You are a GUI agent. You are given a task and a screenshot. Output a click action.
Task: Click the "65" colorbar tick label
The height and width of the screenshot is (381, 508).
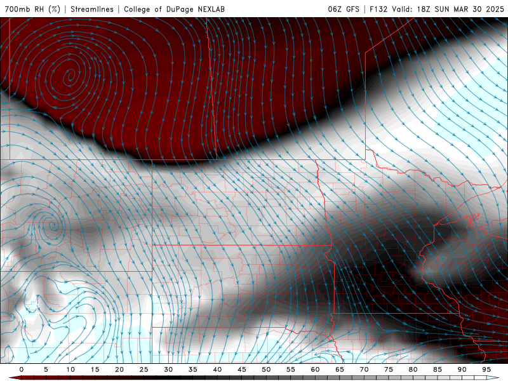tap(340, 370)
